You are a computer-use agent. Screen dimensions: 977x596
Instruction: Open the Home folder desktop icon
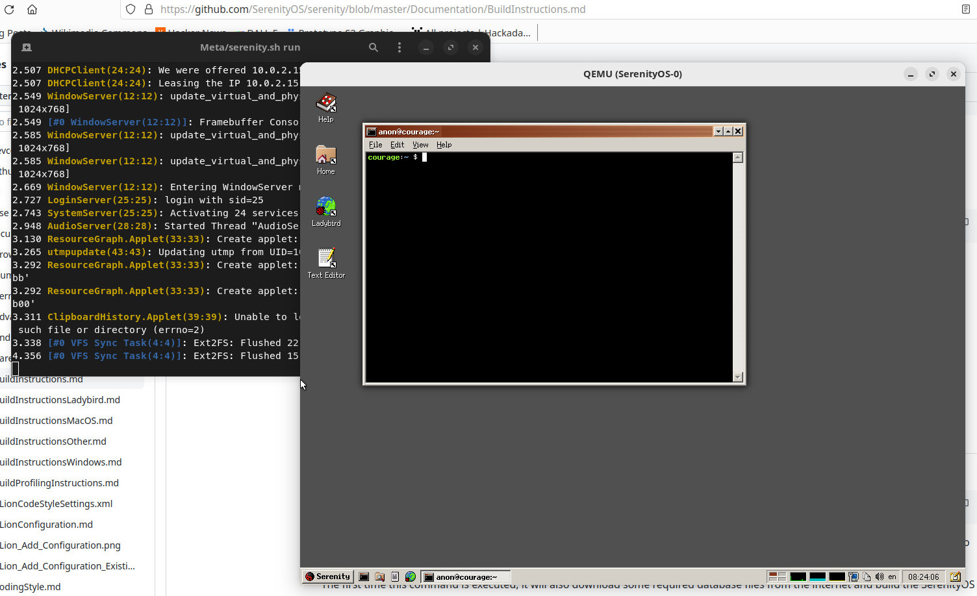pyautogui.click(x=325, y=156)
